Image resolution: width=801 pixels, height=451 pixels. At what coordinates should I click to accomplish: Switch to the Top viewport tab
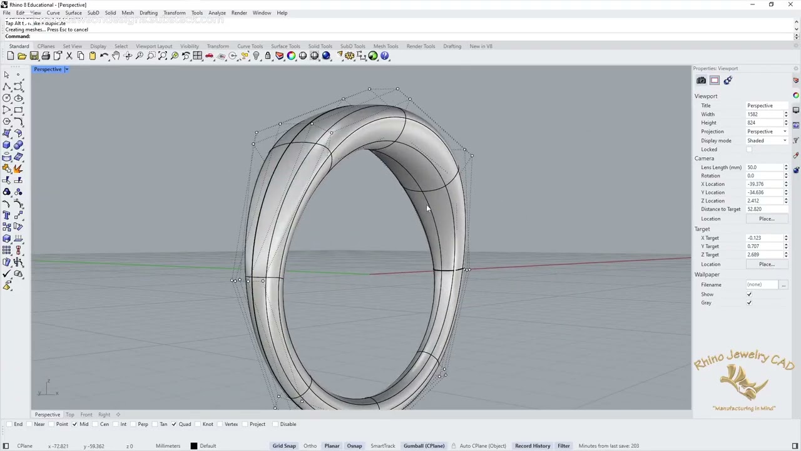[x=69, y=415]
